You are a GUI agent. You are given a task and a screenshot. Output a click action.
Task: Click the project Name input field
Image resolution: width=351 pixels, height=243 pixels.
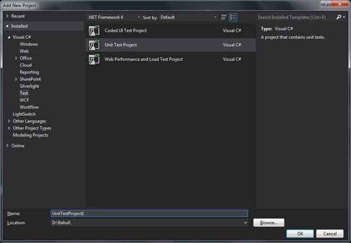[x=149, y=213]
